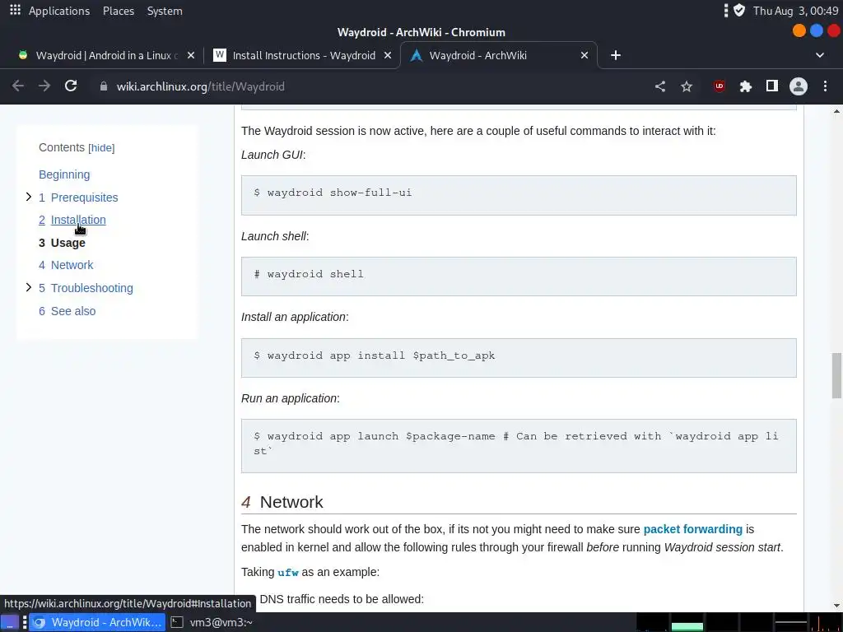Click the orange window control button

tap(799, 30)
